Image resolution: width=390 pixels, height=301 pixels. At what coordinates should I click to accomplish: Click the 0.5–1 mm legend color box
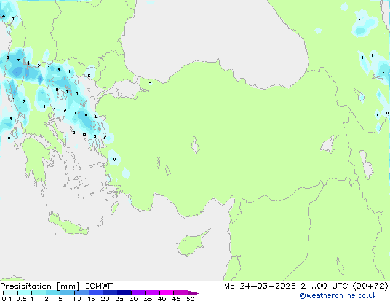(25, 293)
